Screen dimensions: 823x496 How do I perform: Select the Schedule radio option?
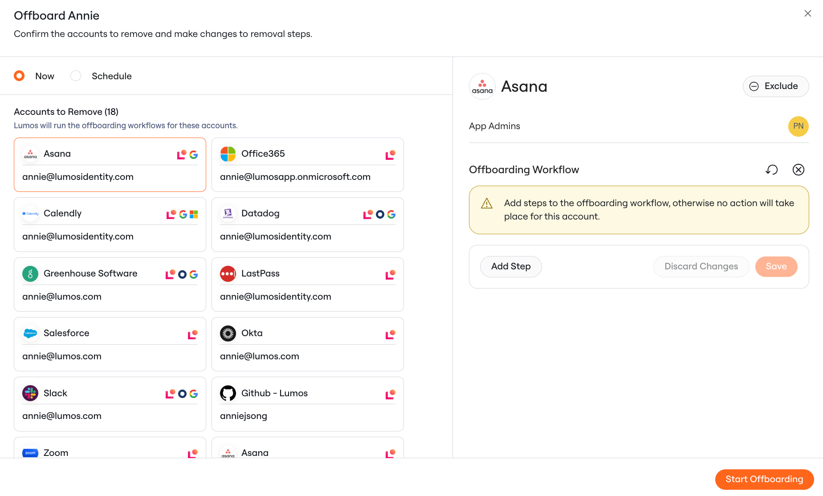(x=76, y=76)
